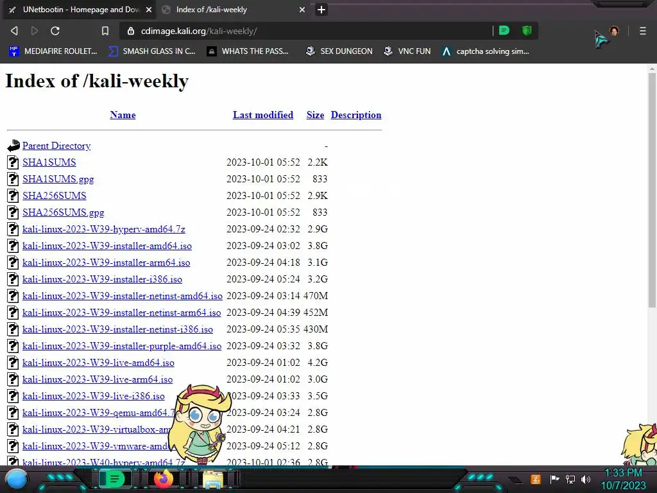
Task: Launch Firefox from the taskbar
Action: 164,479
